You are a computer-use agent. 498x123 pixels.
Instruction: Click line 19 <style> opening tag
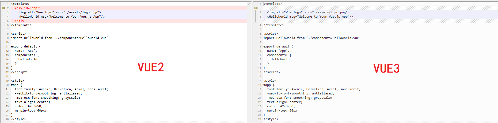[17, 81]
